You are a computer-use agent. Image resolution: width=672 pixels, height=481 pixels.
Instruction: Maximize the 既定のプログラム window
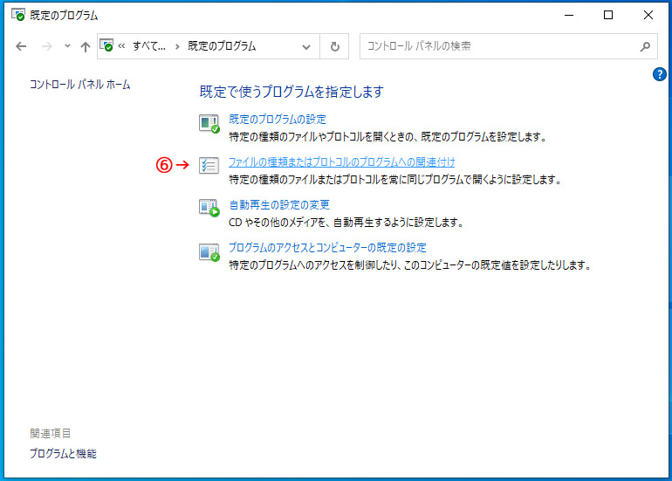(x=608, y=15)
